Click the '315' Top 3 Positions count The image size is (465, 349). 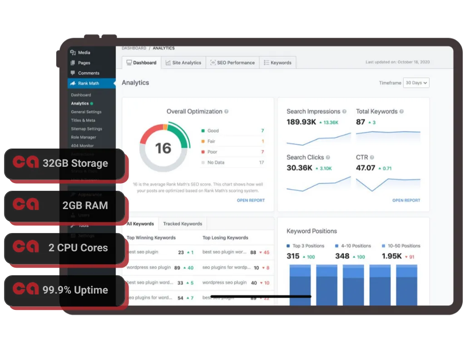(x=293, y=256)
